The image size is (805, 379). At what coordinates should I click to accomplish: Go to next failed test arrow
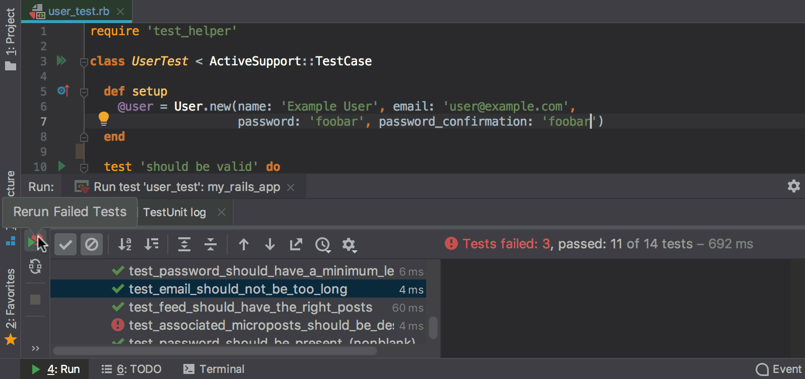click(270, 244)
